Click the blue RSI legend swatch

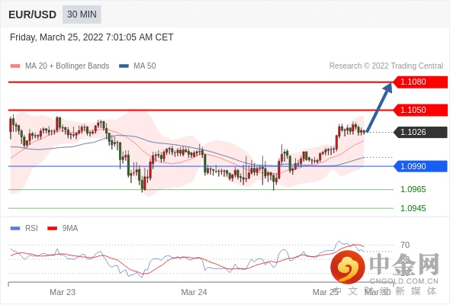click(15, 229)
